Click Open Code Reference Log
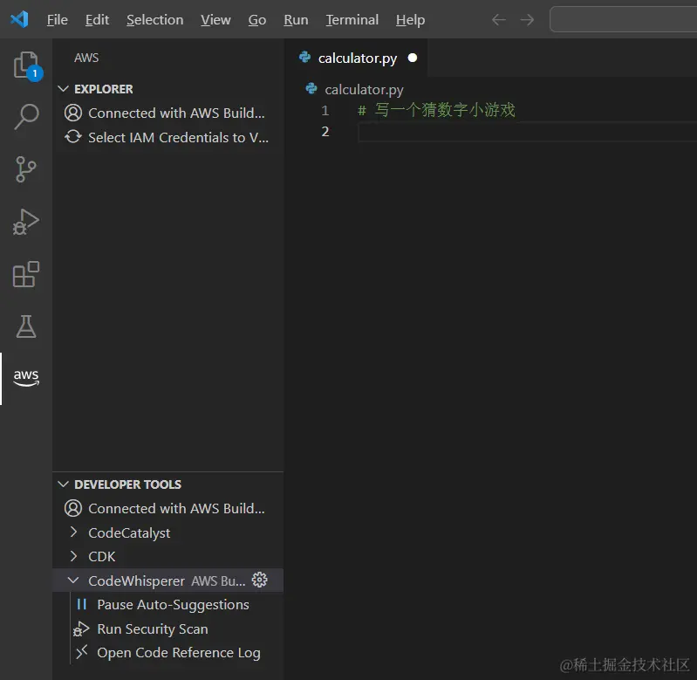The image size is (697, 680). [x=179, y=653]
